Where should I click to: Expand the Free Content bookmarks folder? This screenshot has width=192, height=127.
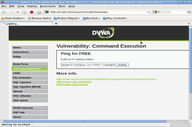pos(115,18)
